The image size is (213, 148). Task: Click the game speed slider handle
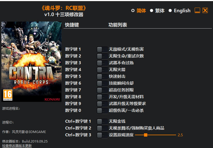pos(146,135)
